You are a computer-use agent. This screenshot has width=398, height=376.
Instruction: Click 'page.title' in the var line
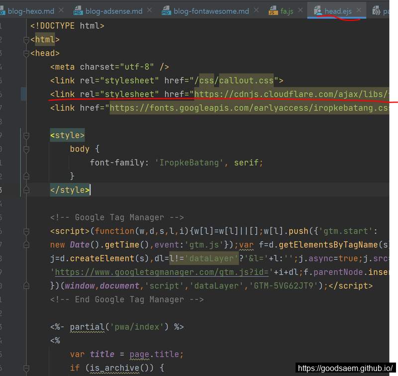coord(154,355)
